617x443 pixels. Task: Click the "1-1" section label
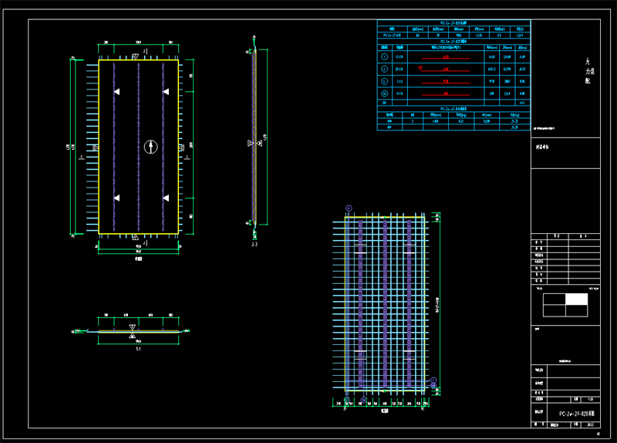click(x=138, y=349)
